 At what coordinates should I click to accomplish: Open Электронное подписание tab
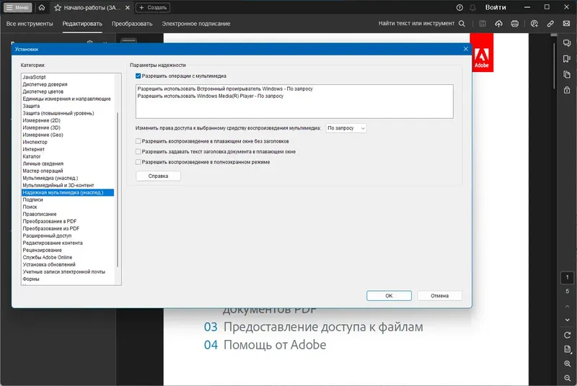click(195, 24)
